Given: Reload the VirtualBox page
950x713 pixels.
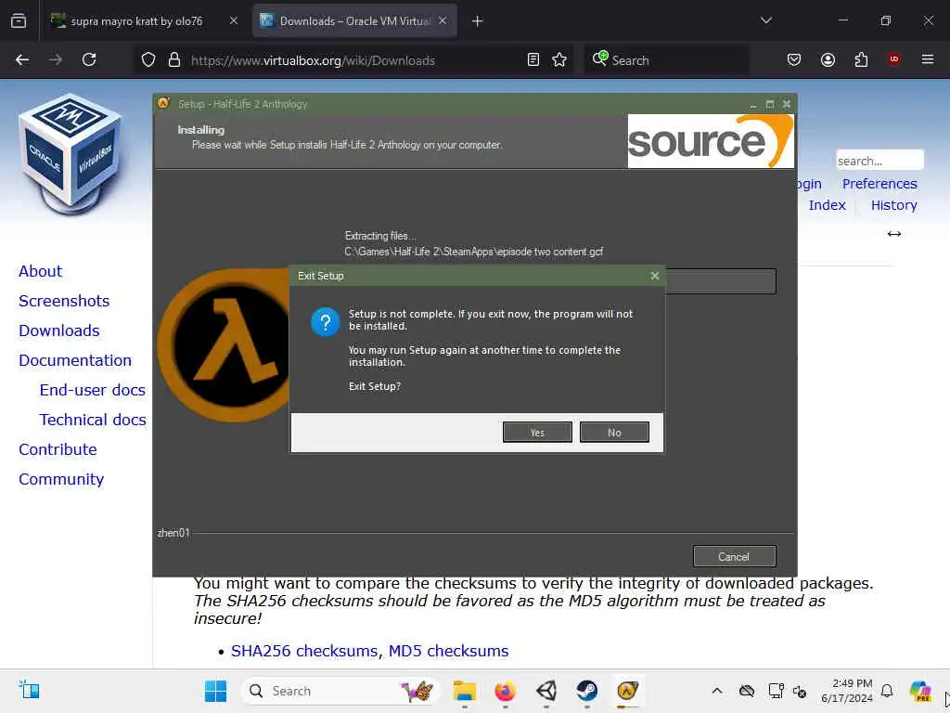Looking at the screenshot, I should coord(89,60).
